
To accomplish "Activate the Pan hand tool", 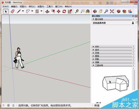I will coord(101,11).
